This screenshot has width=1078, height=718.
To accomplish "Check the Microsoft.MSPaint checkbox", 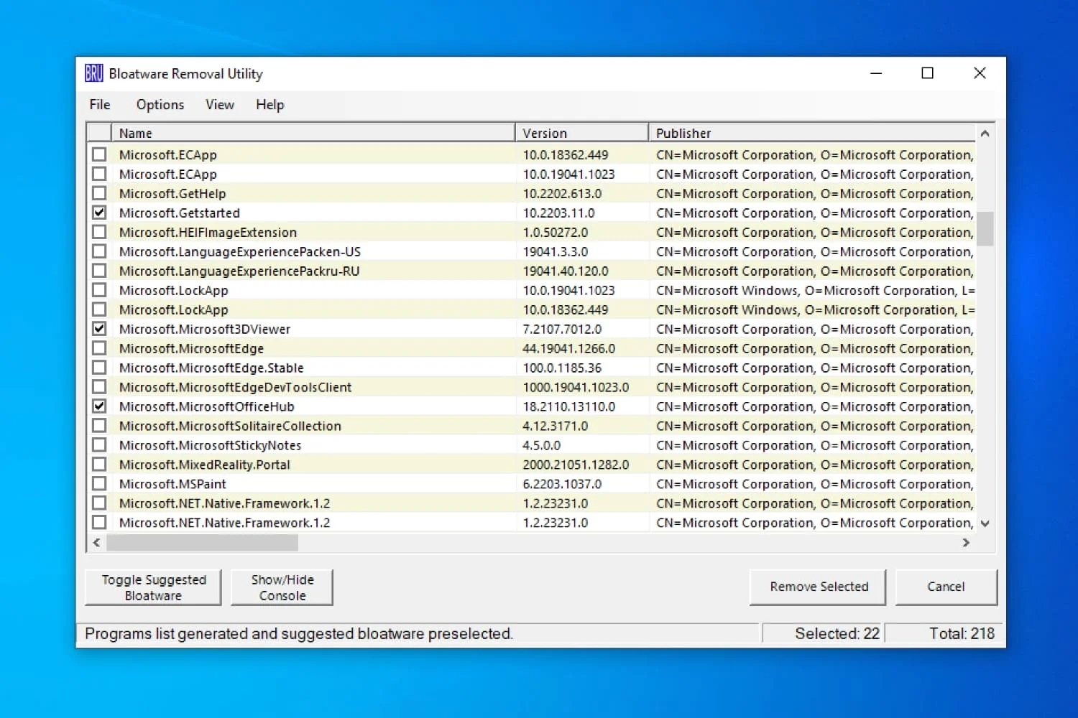I will [x=99, y=484].
